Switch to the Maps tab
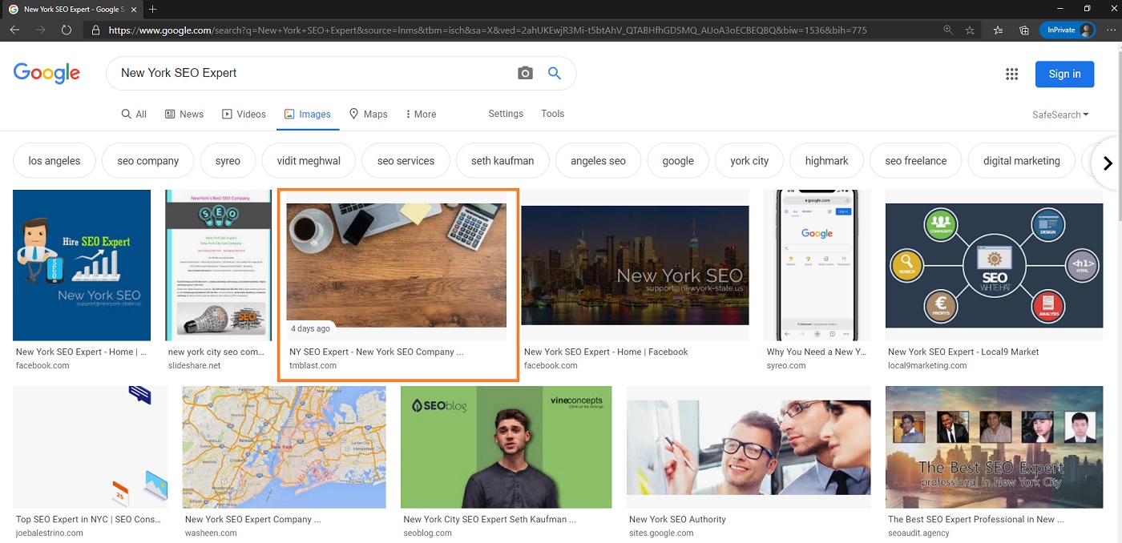Viewport: 1122px width, 543px height. (x=368, y=115)
